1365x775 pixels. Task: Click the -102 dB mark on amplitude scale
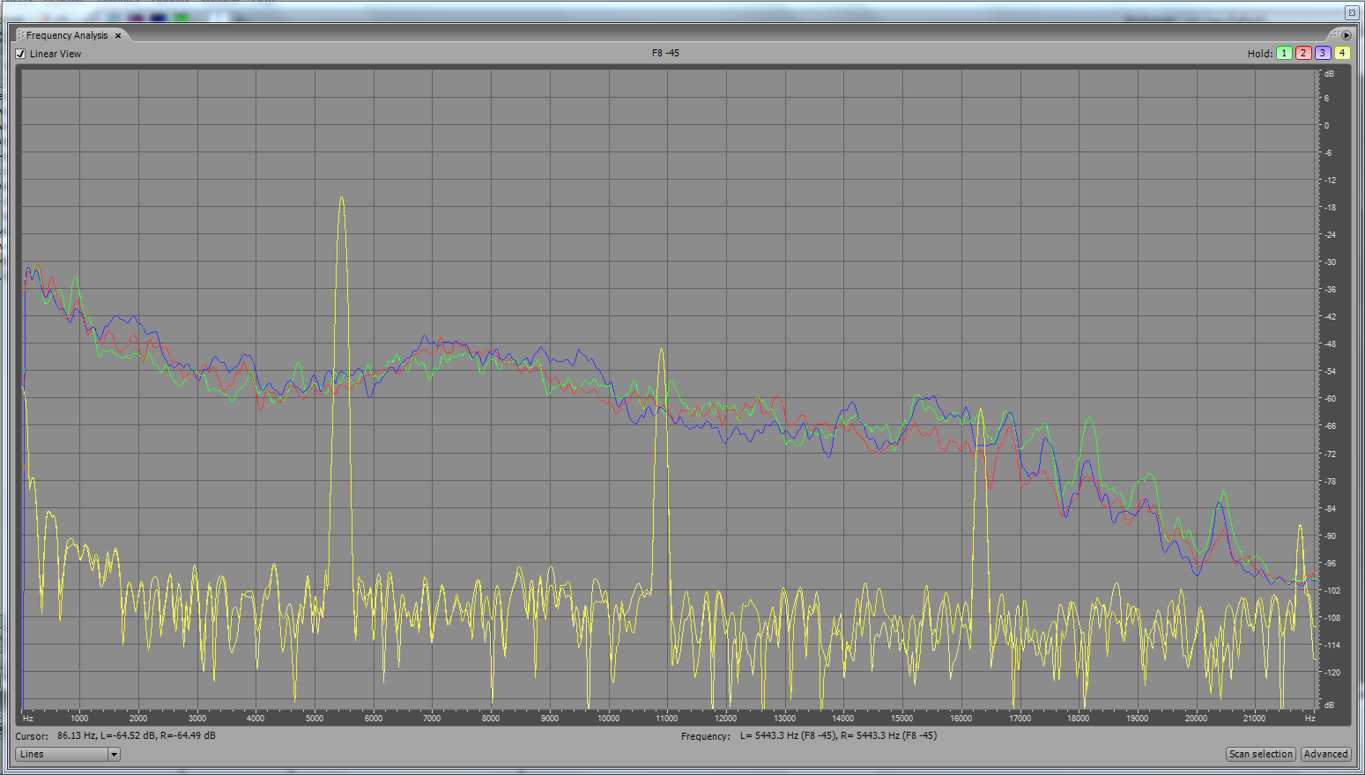(1331, 590)
